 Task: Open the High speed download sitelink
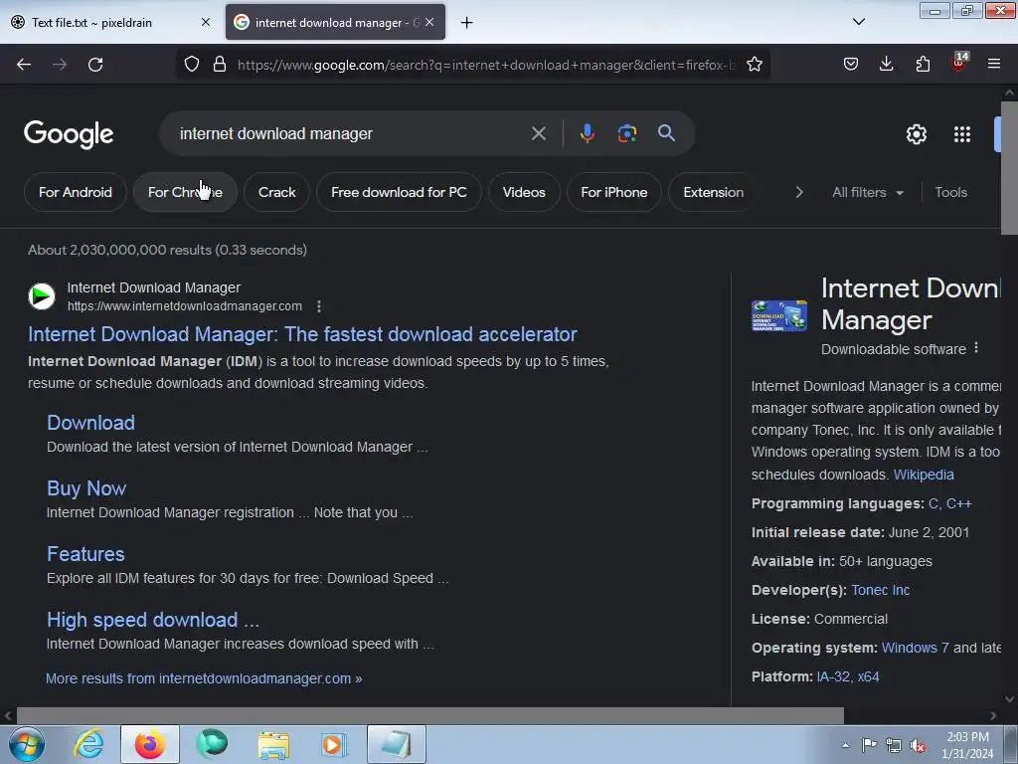pos(153,620)
